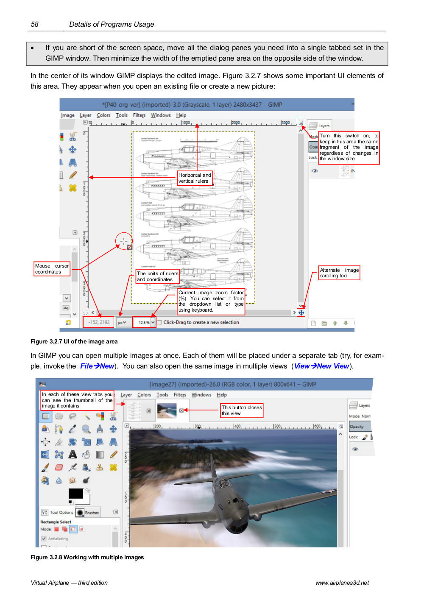
Task: Select the Rotate tool
Action: [73, 442]
